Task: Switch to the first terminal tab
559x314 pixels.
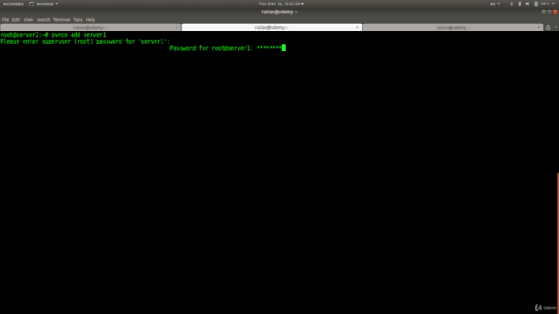Action: point(90,27)
